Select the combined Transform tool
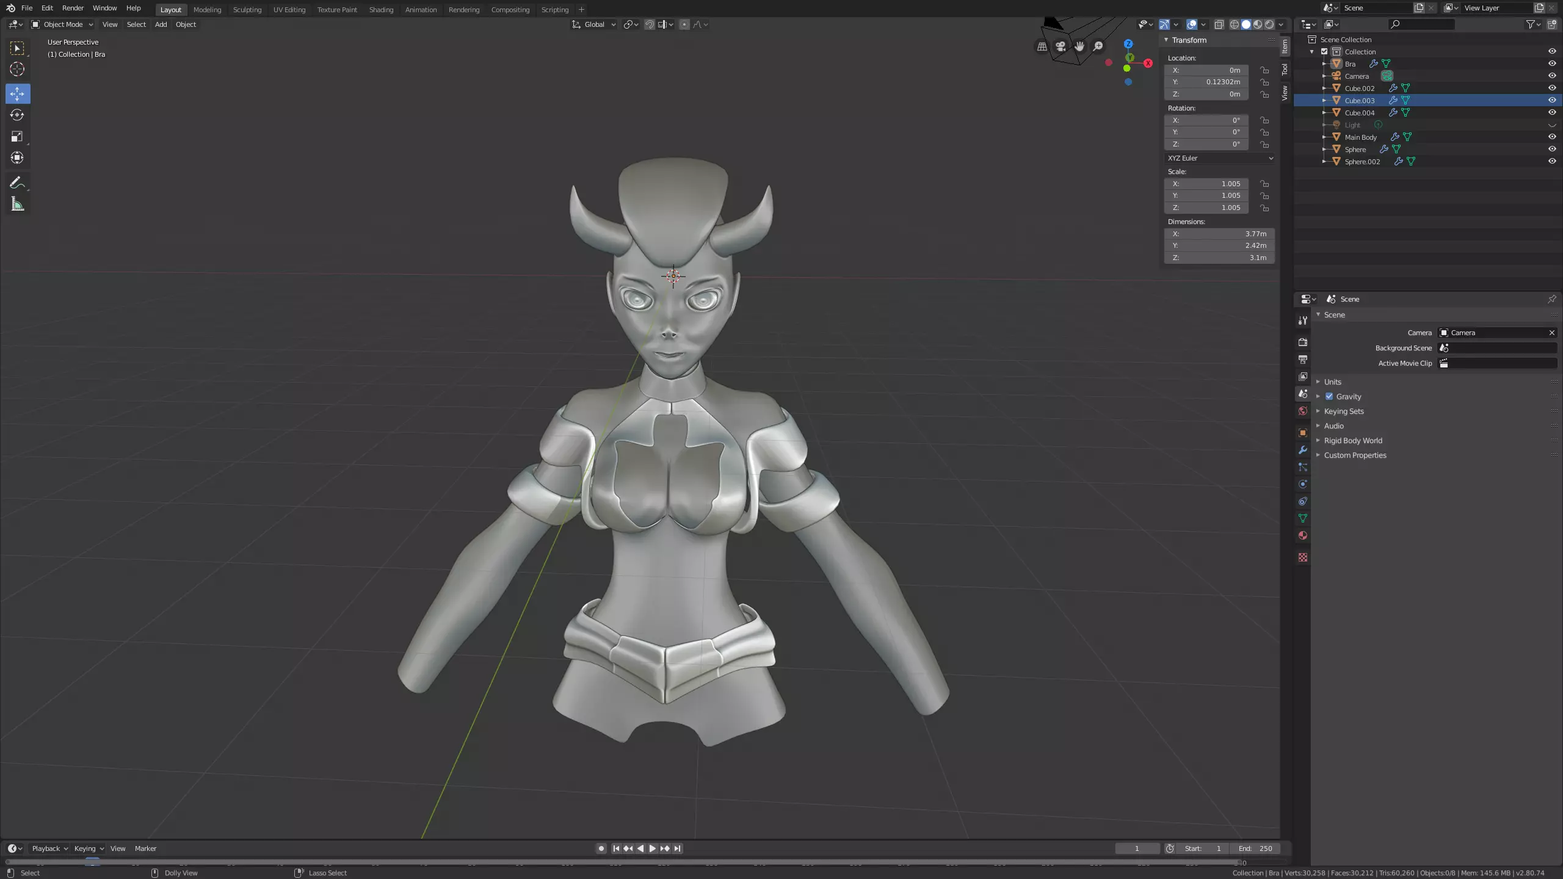 [x=17, y=157]
